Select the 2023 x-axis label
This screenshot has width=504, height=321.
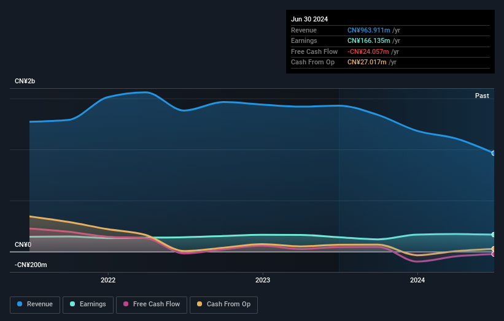coord(263,280)
